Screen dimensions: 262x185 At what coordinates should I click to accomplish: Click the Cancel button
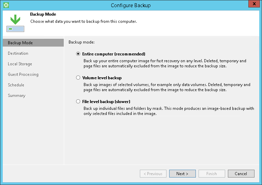241,174
